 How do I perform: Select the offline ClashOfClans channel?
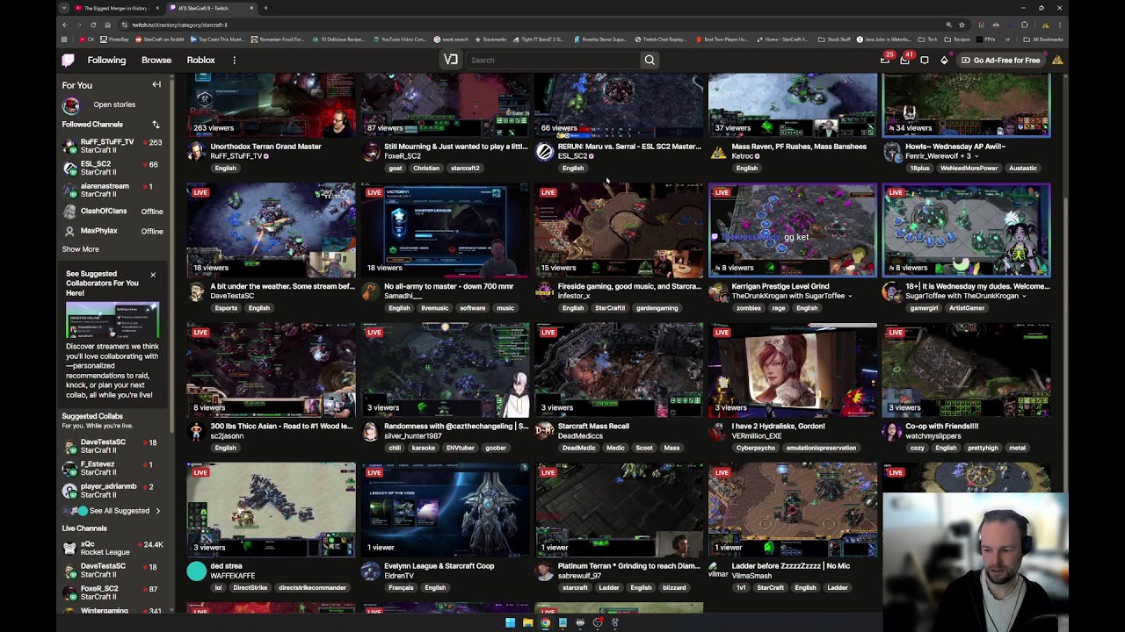coord(112,211)
